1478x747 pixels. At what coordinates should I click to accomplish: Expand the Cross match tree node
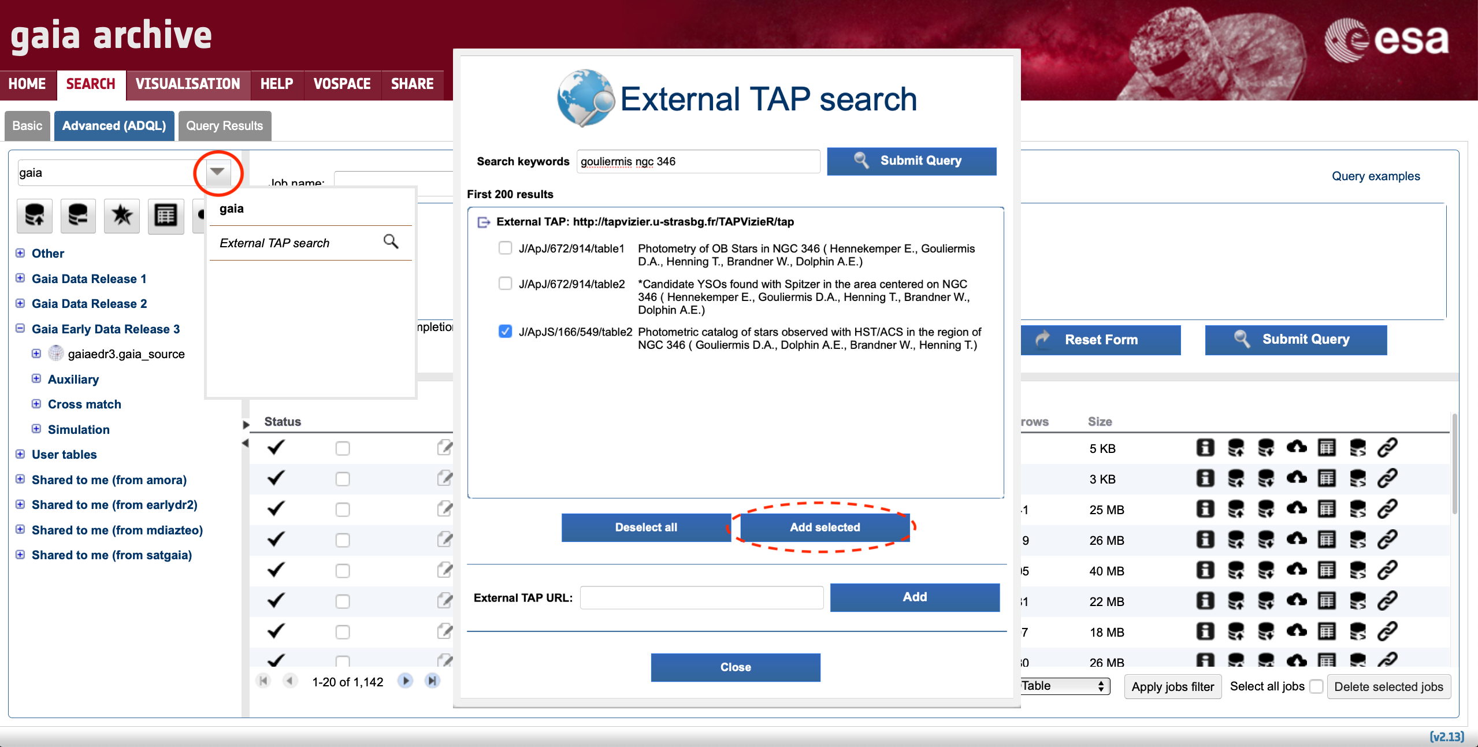coord(36,404)
